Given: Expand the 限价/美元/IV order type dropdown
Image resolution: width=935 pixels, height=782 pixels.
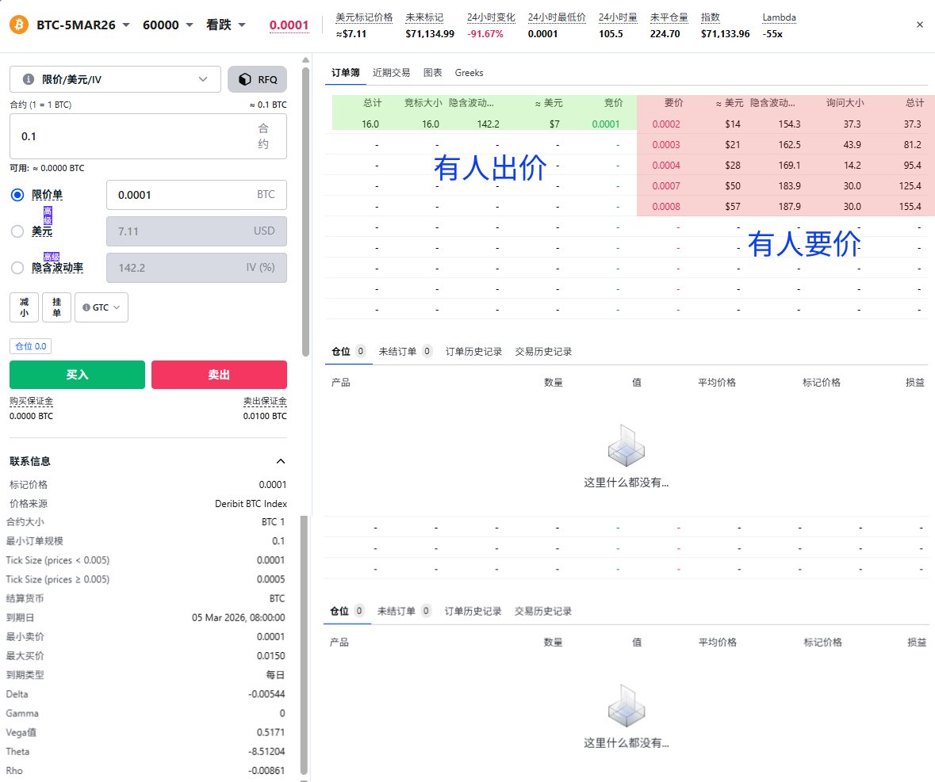Looking at the screenshot, I should pyautogui.click(x=115, y=79).
